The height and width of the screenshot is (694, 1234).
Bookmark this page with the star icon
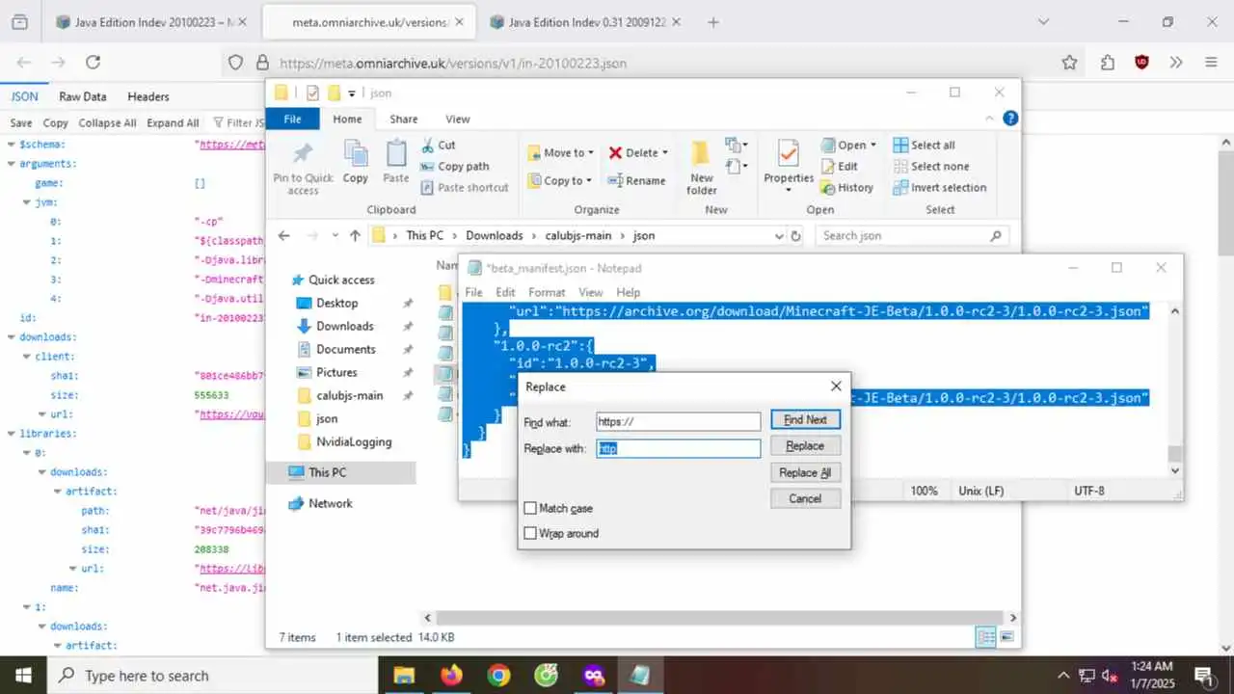click(1069, 63)
